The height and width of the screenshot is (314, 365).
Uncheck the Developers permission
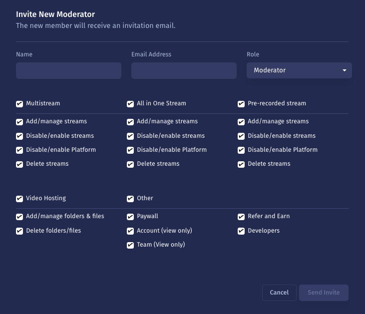[x=242, y=231]
